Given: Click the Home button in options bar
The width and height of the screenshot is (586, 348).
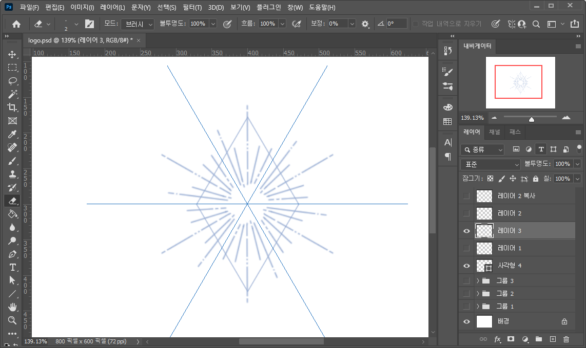Looking at the screenshot, I should point(16,24).
